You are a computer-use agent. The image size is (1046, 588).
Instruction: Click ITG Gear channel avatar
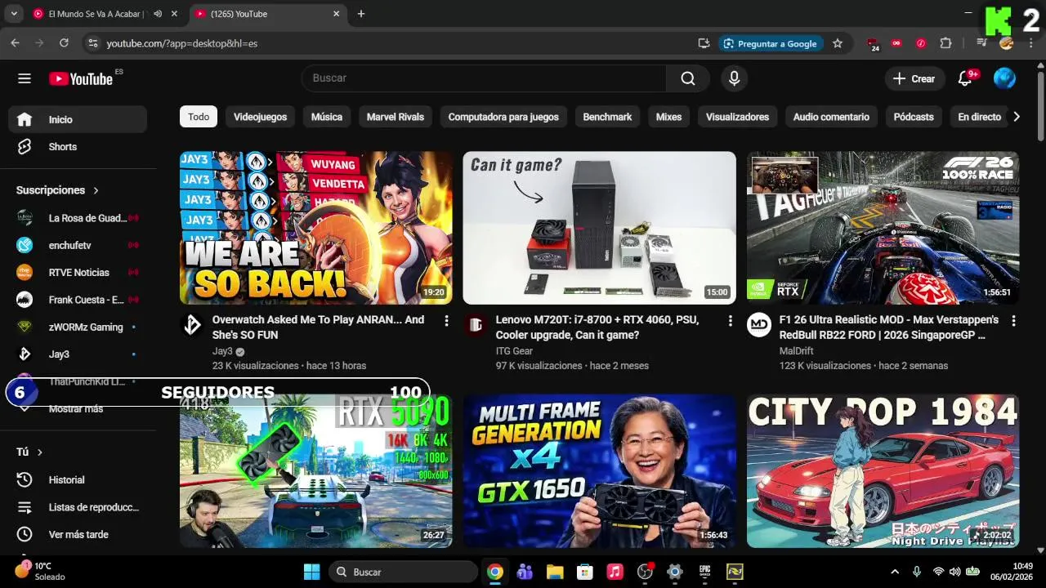(x=476, y=325)
